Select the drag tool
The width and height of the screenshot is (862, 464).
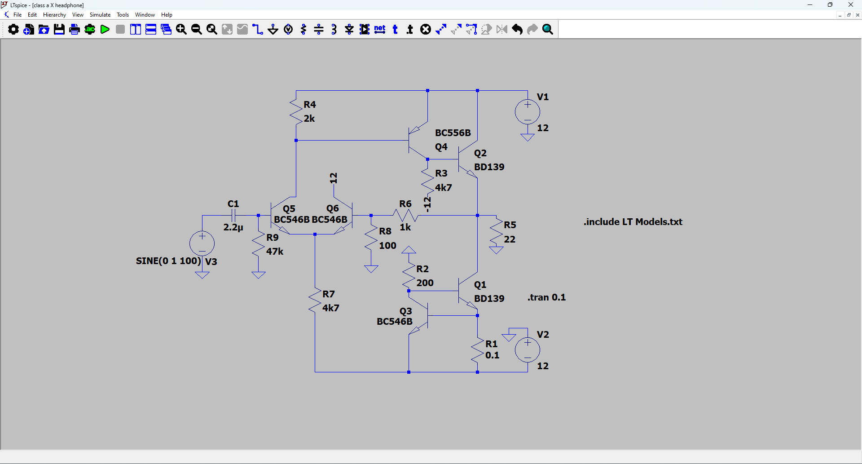471,30
